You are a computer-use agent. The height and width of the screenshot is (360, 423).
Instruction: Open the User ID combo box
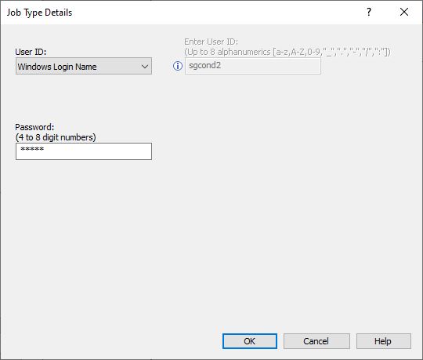coord(84,66)
